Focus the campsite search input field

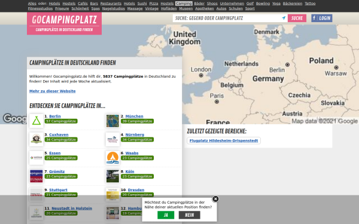227,18
